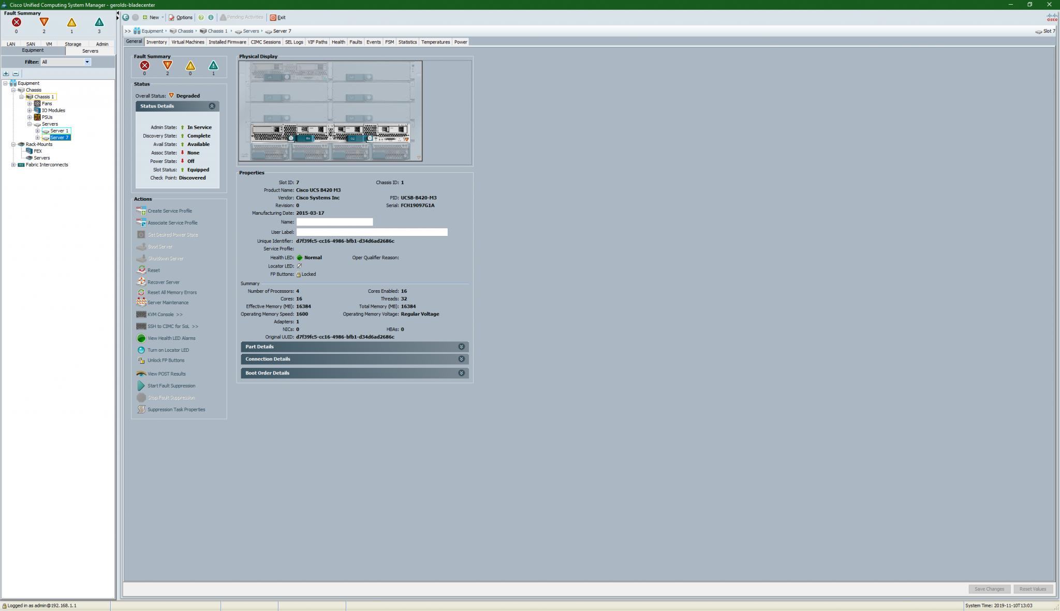The width and height of the screenshot is (1060, 611).
Task: Click the Turn on Locator LED icon
Action: coord(141,350)
